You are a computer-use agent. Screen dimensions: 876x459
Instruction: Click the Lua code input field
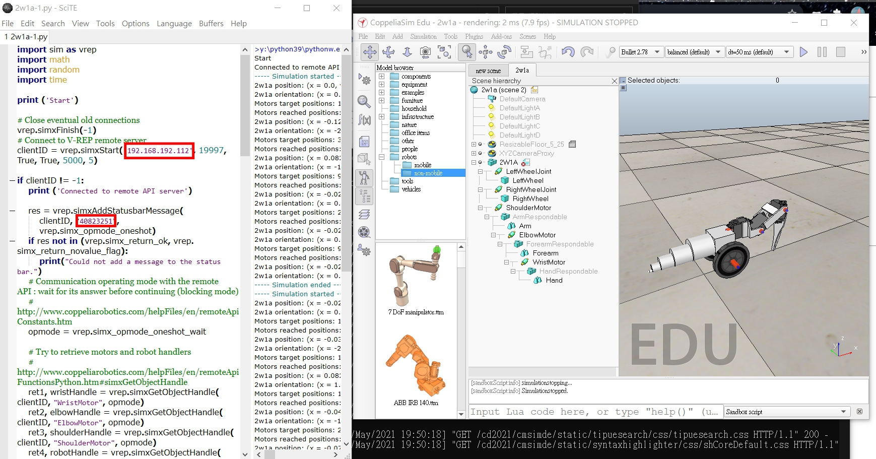coord(595,412)
